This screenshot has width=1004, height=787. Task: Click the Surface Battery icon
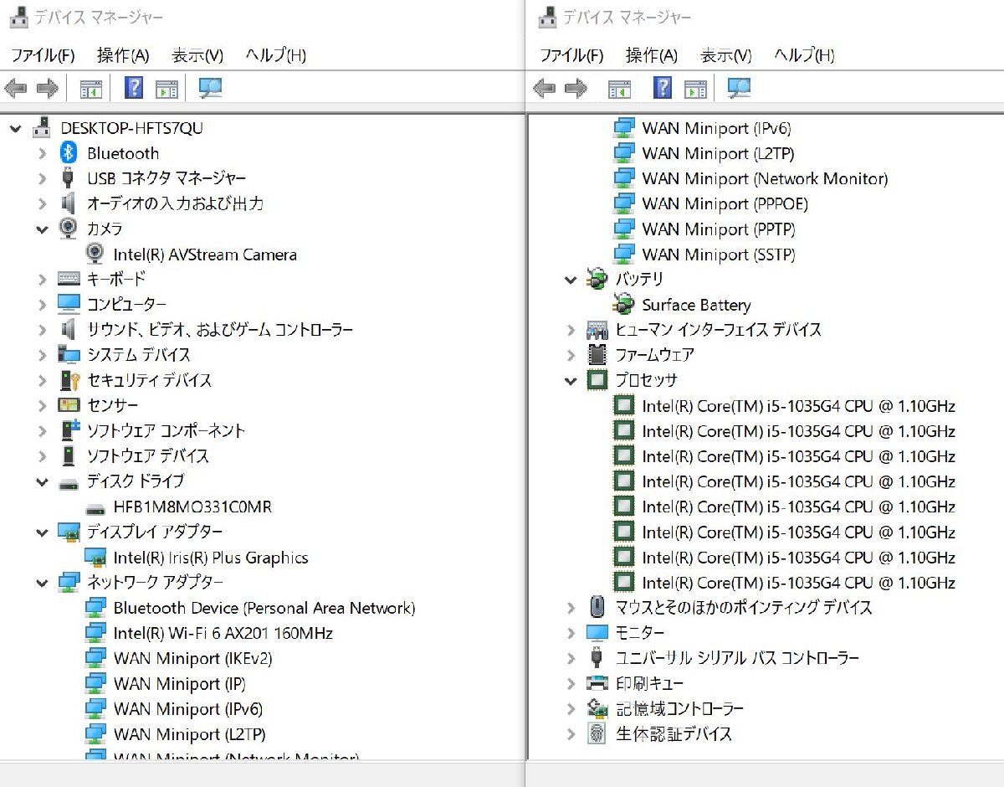(624, 305)
